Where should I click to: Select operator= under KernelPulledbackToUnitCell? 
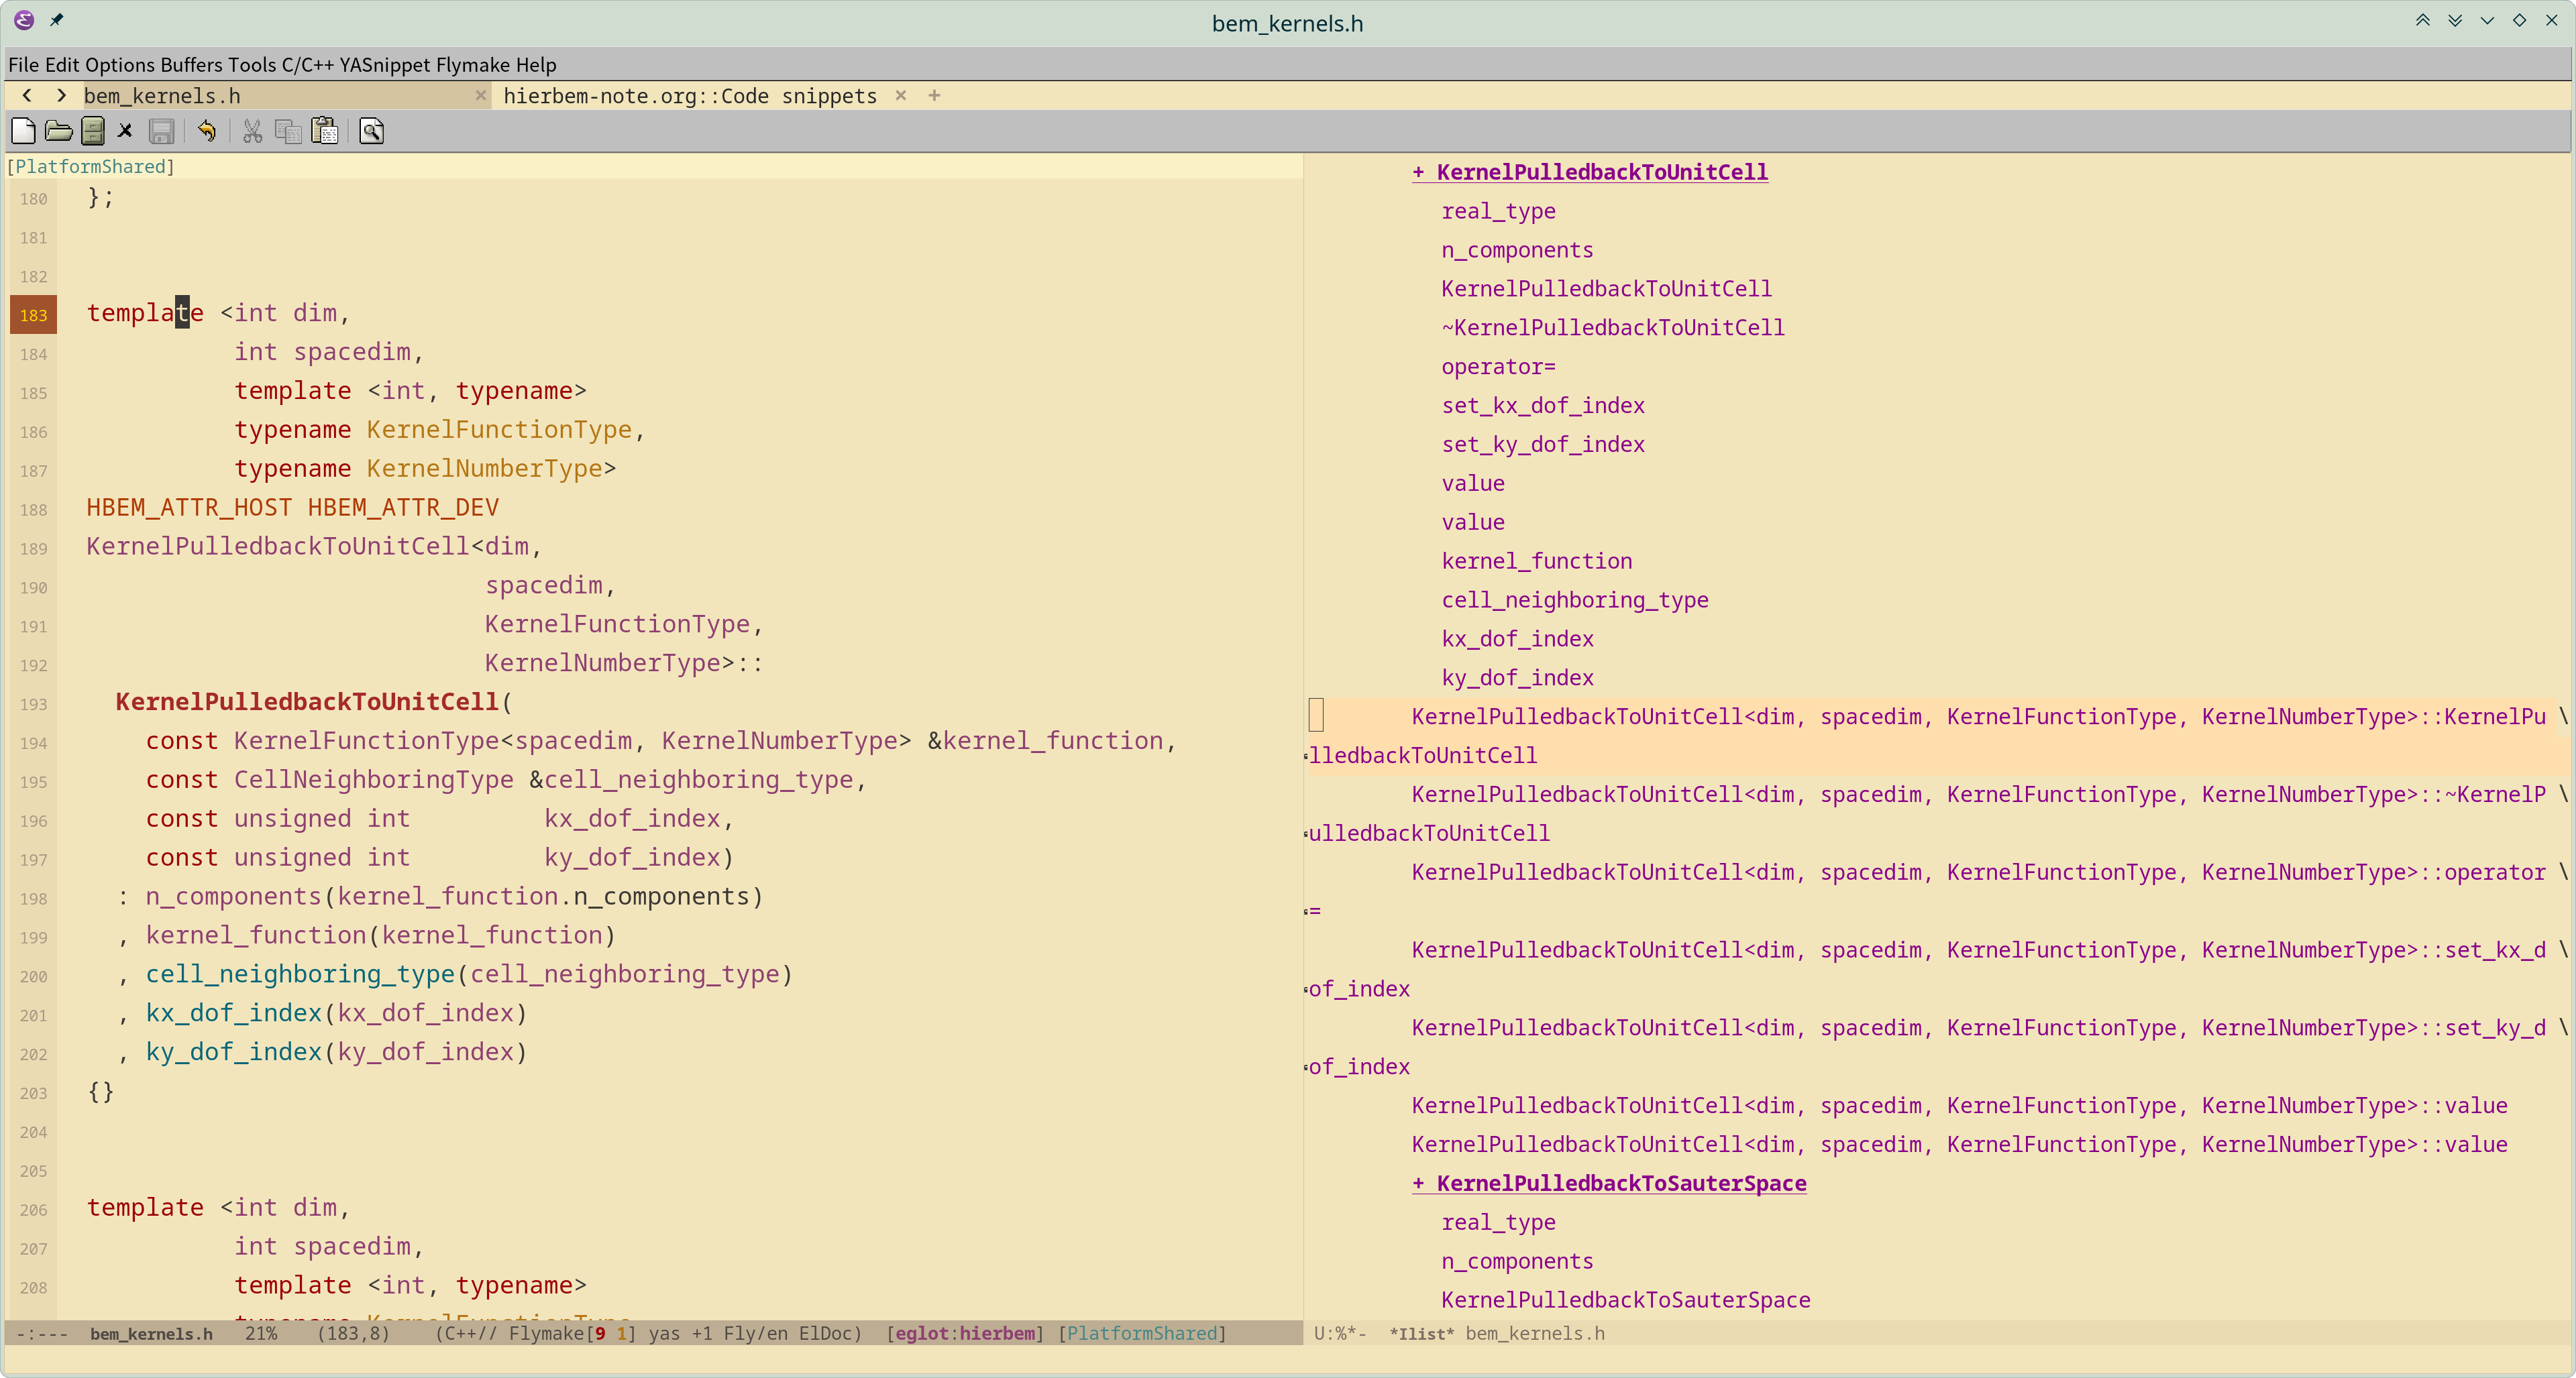pyautogui.click(x=1498, y=367)
